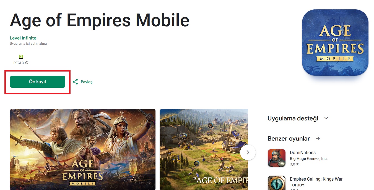The image size is (374, 190).
Task: Click the DomiNations 3,8 star rating
Action: (x=294, y=164)
